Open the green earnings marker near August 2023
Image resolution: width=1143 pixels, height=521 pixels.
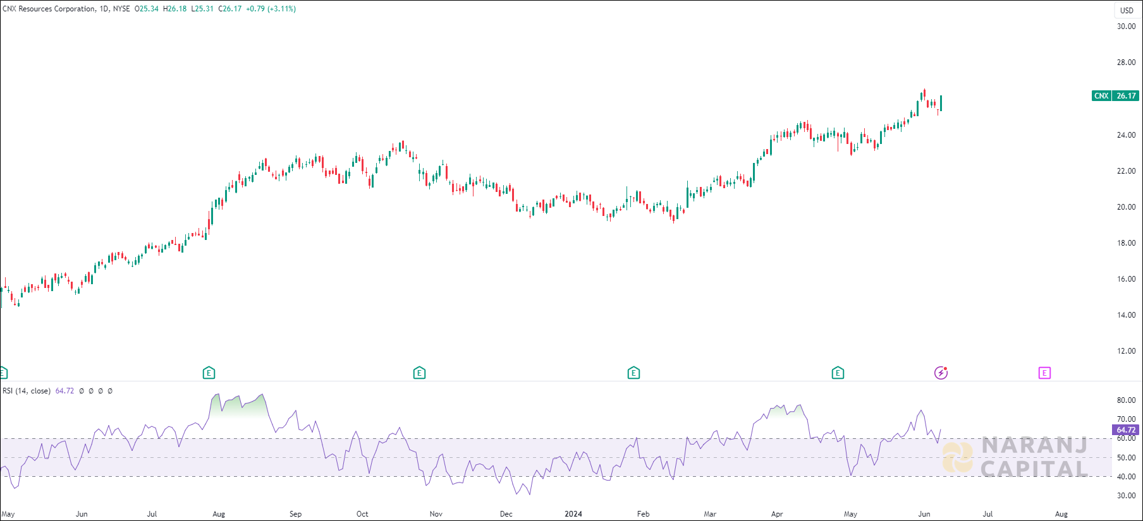(209, 373)
